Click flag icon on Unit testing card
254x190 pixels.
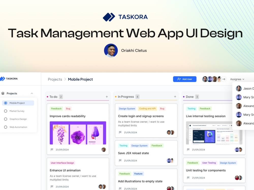[x=188, y=178]
